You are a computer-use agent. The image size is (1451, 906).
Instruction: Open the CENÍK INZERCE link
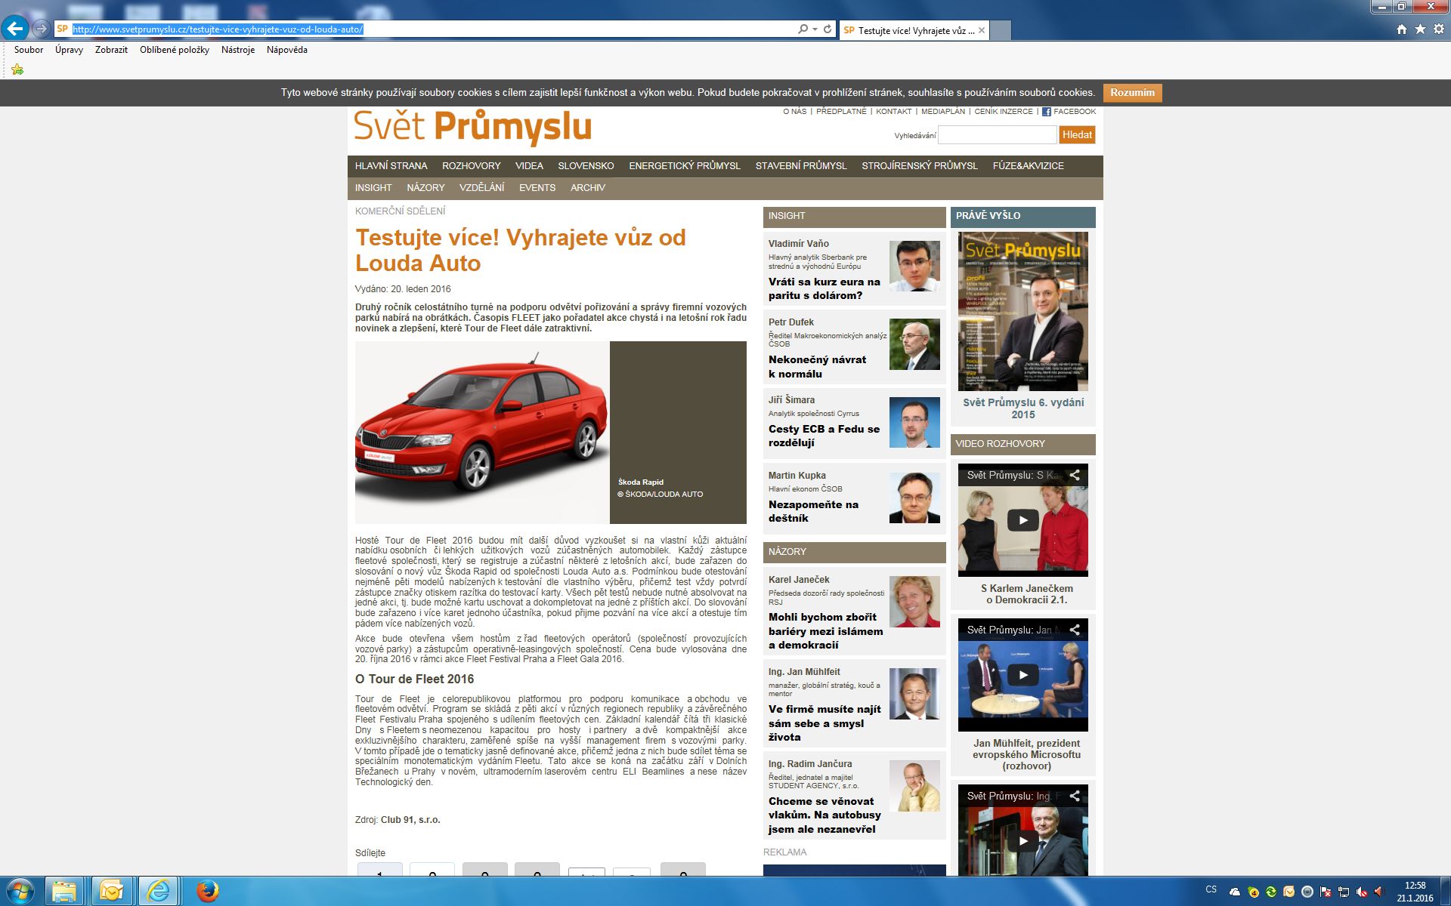coord(1004,112)
